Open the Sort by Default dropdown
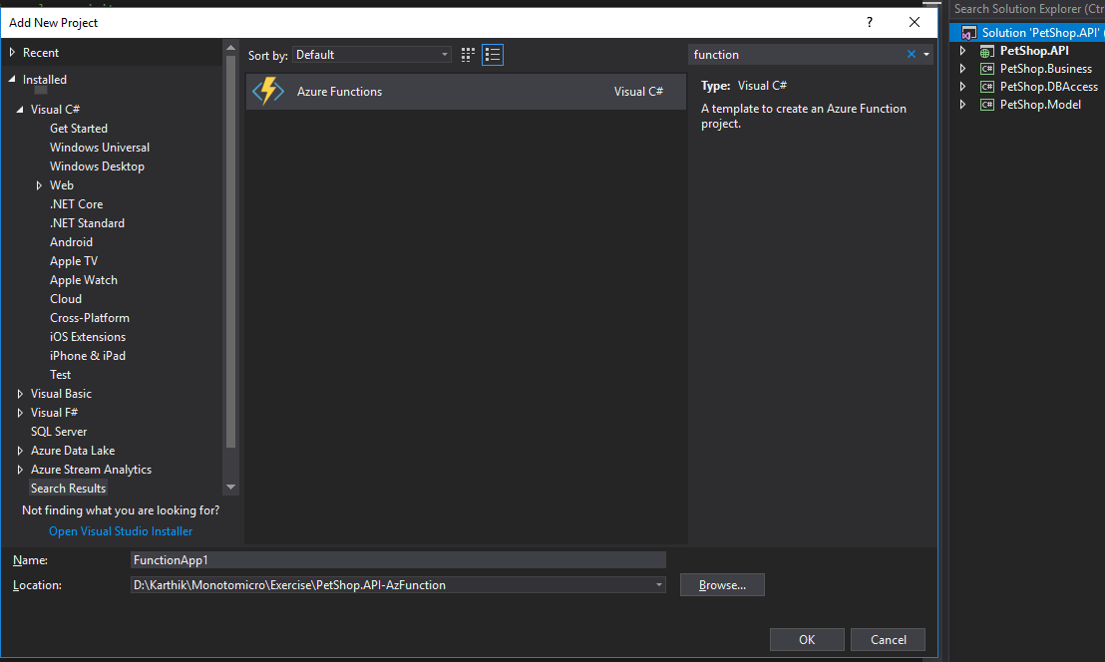Viewport: 1105px width, 662px height. (372, 55)
